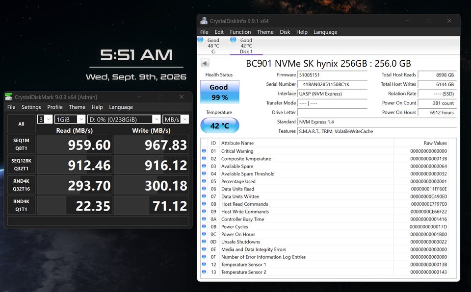Click the CrystalDiskInfo app icon in title bar
Image resolution: width=471 pixels, height=292 pixels.
[x=204, y=21]
